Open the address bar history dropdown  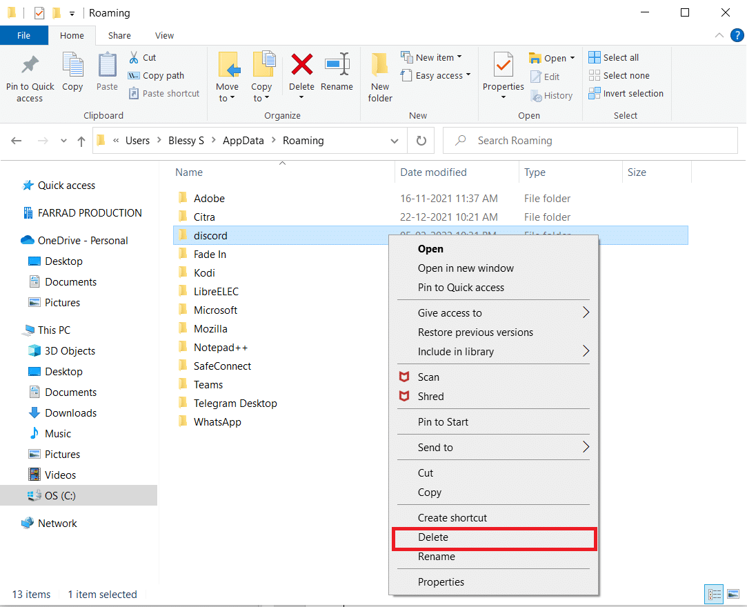pyautogui.click(x=395, y=141)
